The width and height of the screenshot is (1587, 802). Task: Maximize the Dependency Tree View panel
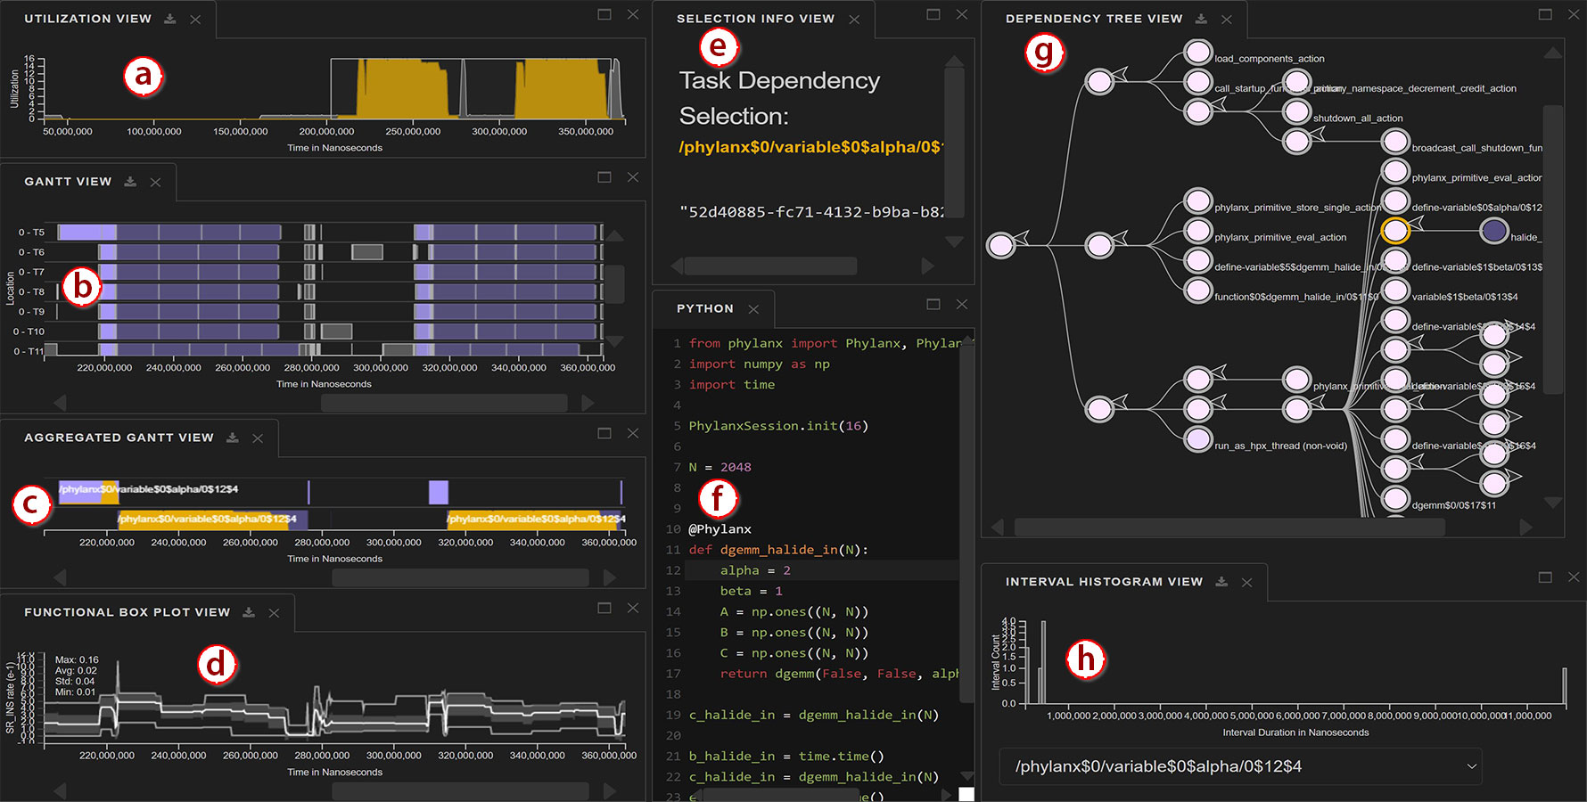pos(1545,14)
